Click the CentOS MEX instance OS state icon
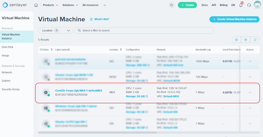This screenshot has height=137, width=263. (46, 92)
